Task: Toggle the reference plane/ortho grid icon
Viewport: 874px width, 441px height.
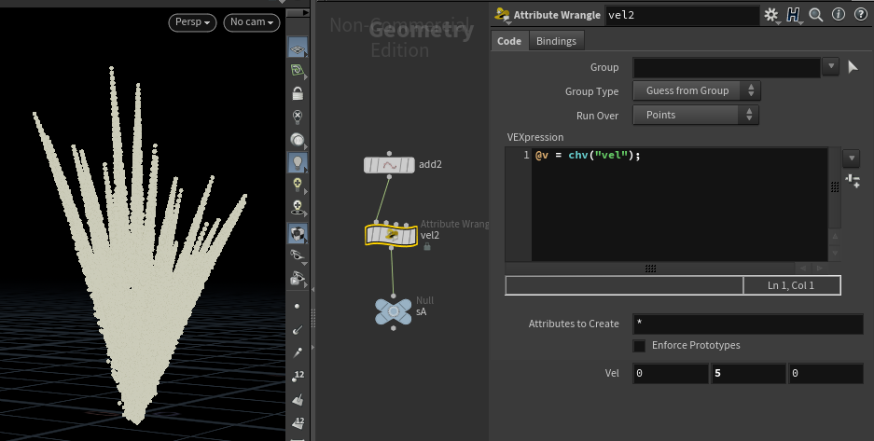Action: pos(298,48)
